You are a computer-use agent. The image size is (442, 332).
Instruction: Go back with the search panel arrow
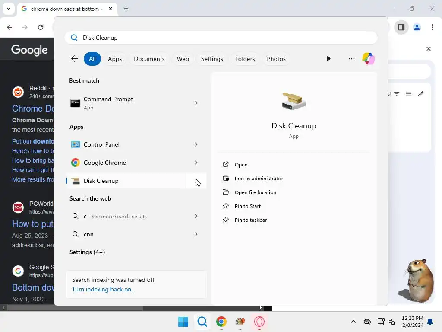coord(74,59)
